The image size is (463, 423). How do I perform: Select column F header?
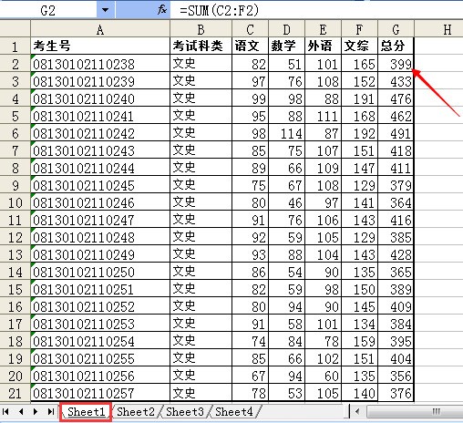[359, 29]
